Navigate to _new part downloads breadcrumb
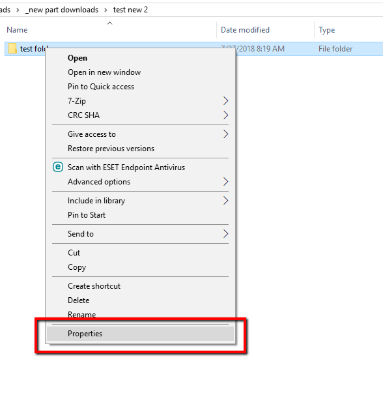This screenshot has width=383, height=408. [x=62, y=10]
